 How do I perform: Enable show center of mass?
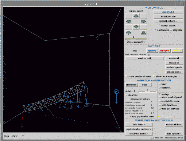coord(127,76)
